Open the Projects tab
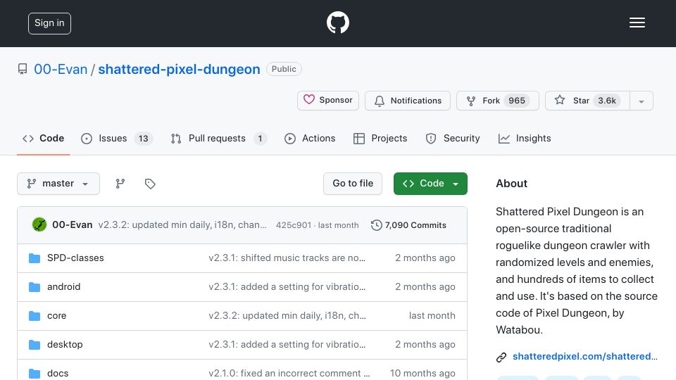Image resolution: width=676 pixels, height=380 pixels. point(380,139)
